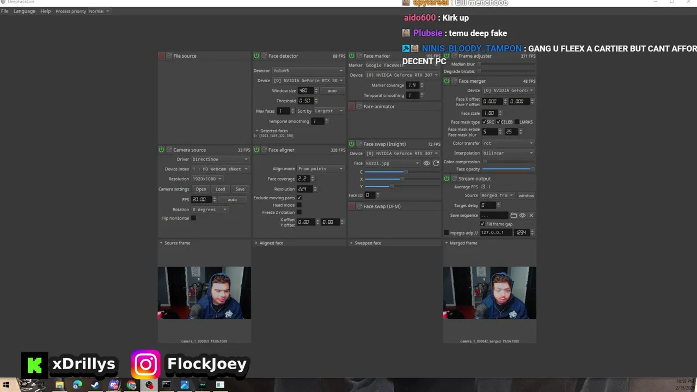Collapse the Detected faces section

point(257,131)
